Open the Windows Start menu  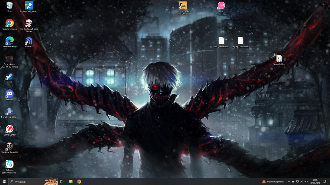pos(4,182)
